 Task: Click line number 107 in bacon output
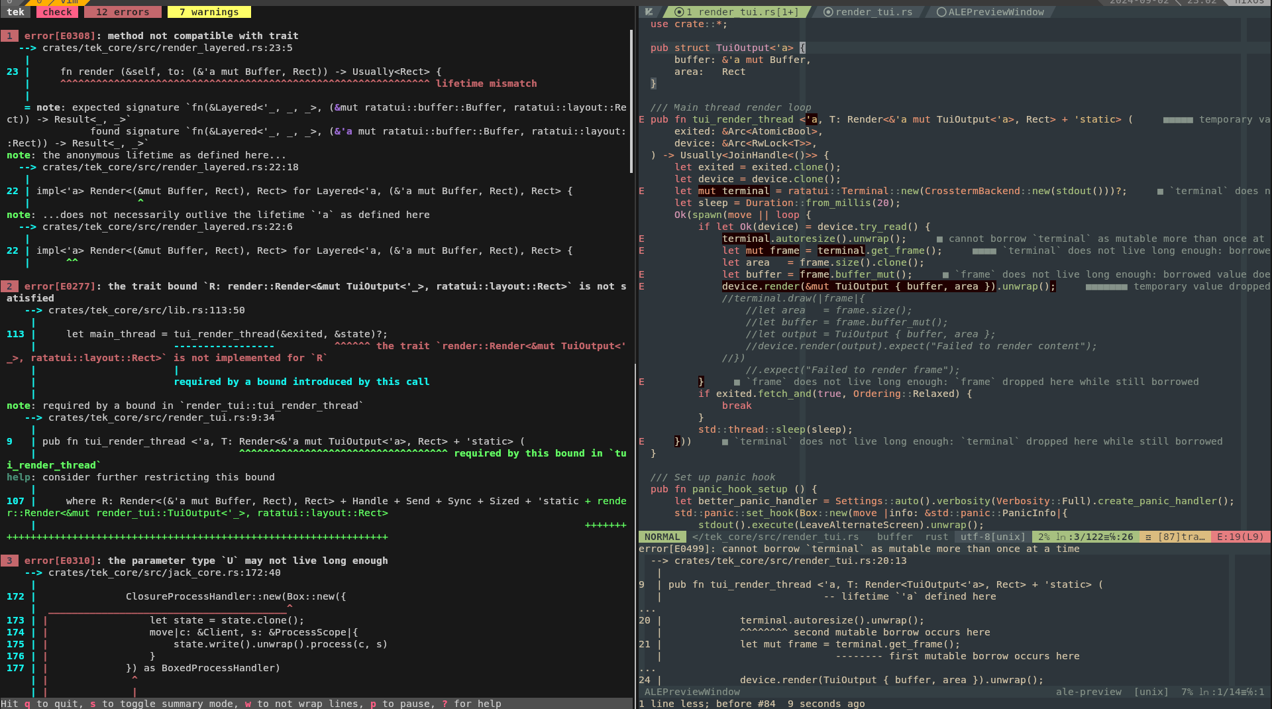pyautogui.click(x=15, y=501)
